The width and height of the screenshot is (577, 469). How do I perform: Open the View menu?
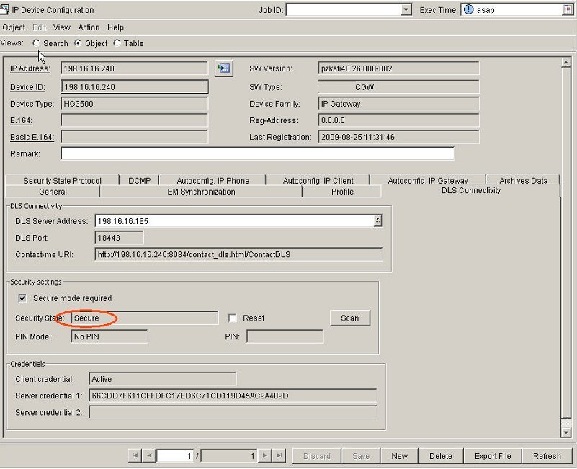point(61,27)
